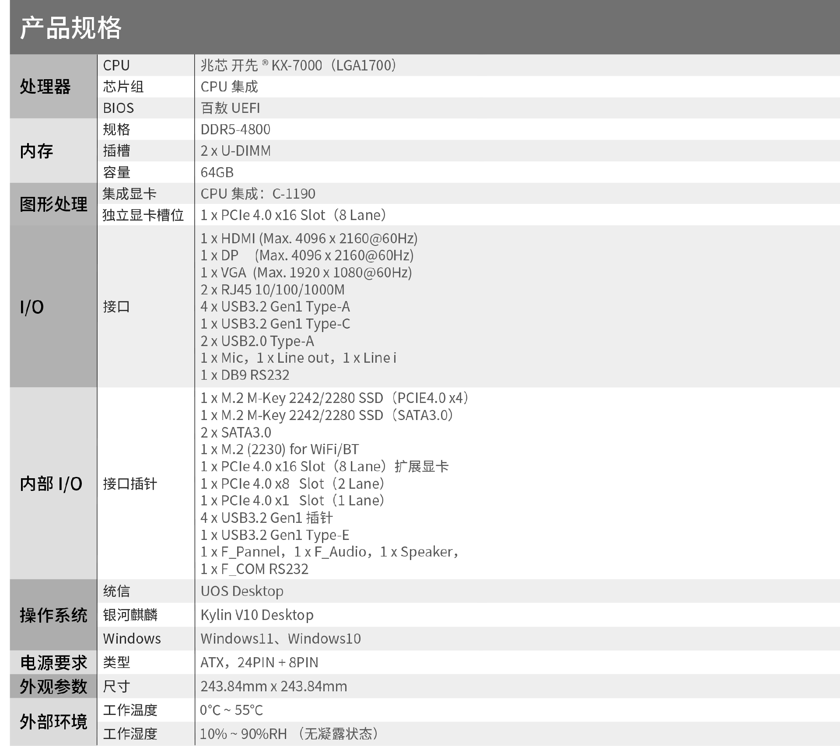Viewport: 840px width, 746px height.
Task: Click the 2 x RJ45 10/100/1000M line
Action: coord(273,290)
